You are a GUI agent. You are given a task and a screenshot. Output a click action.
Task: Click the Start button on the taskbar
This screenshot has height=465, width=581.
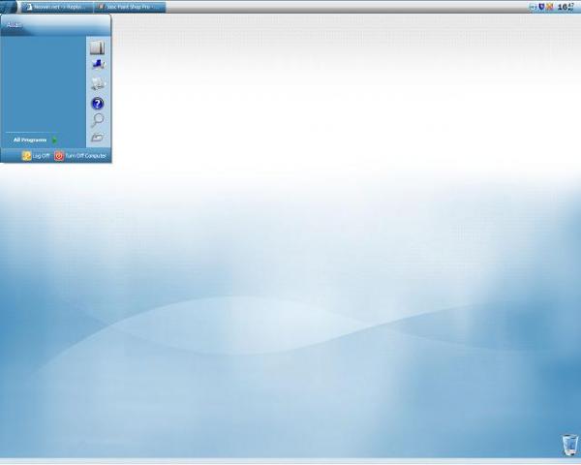pos(9,7)
